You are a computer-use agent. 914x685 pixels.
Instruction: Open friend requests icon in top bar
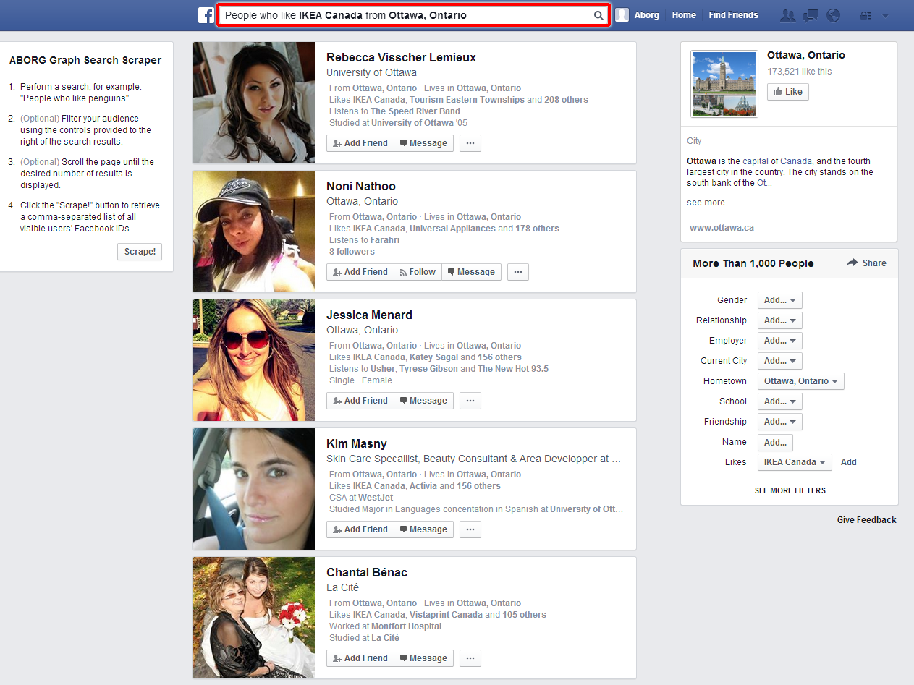point(788,15)
